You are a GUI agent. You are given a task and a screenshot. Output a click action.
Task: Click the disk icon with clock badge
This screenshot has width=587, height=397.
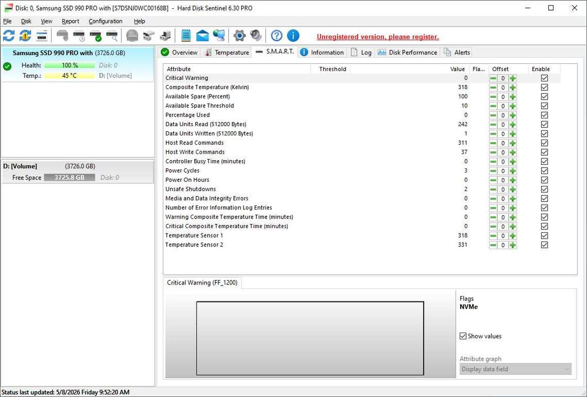[79, 36]
